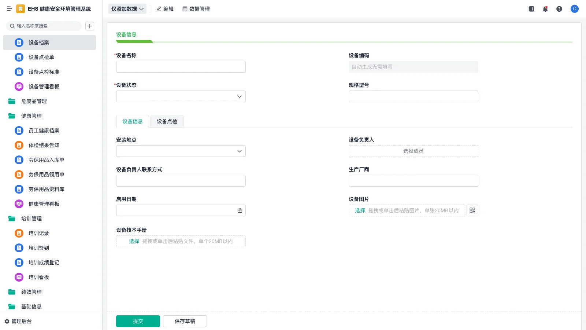
Task: Open 数据管理 from the top toolbar
Action: click(x=196, y=9)
